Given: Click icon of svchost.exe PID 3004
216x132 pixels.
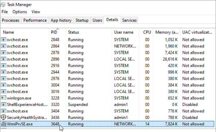Looking at the screenshot, I should [4, 85].
